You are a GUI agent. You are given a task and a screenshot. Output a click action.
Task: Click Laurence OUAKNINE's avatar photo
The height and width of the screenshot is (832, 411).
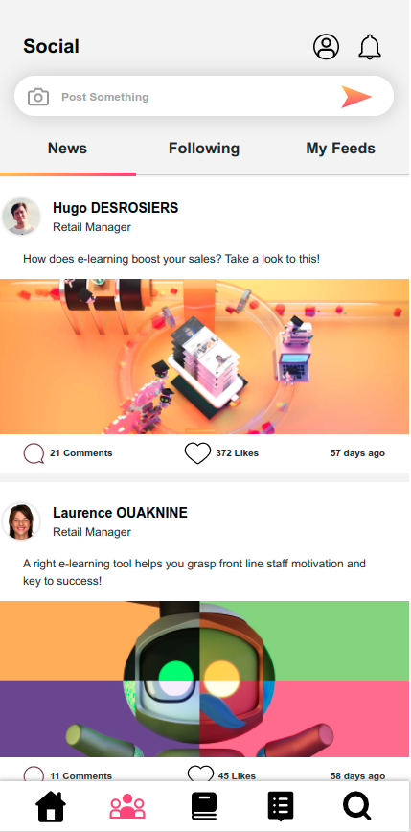[x=21, y=521]
